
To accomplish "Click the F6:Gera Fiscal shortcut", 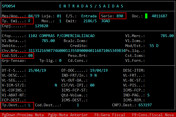I will click(x=110, y=115).
